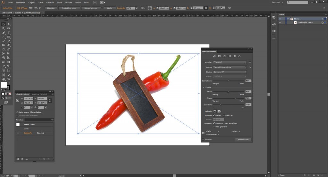This screenshot has height=177, width=328.
Task: Click the Schwellenwert slider handle
Action: pos(228,81)
